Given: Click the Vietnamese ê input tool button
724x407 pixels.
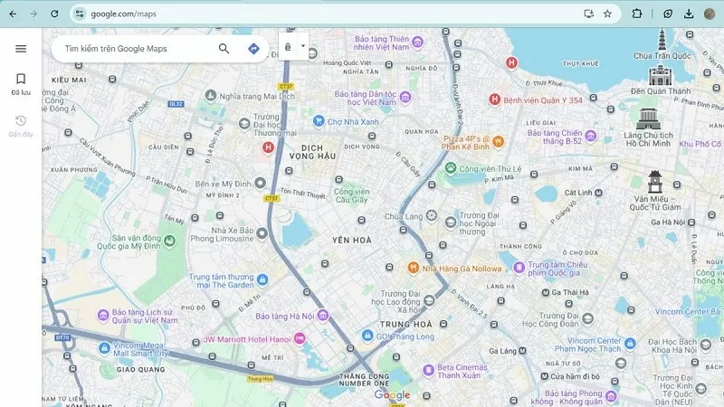Looking at the screenshot, I should coord(288,47).
